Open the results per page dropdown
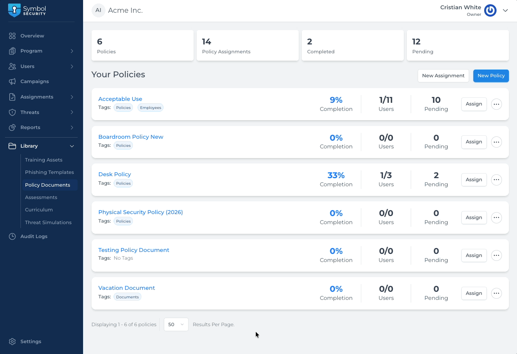517x354 pixels. tap(176, 325)
